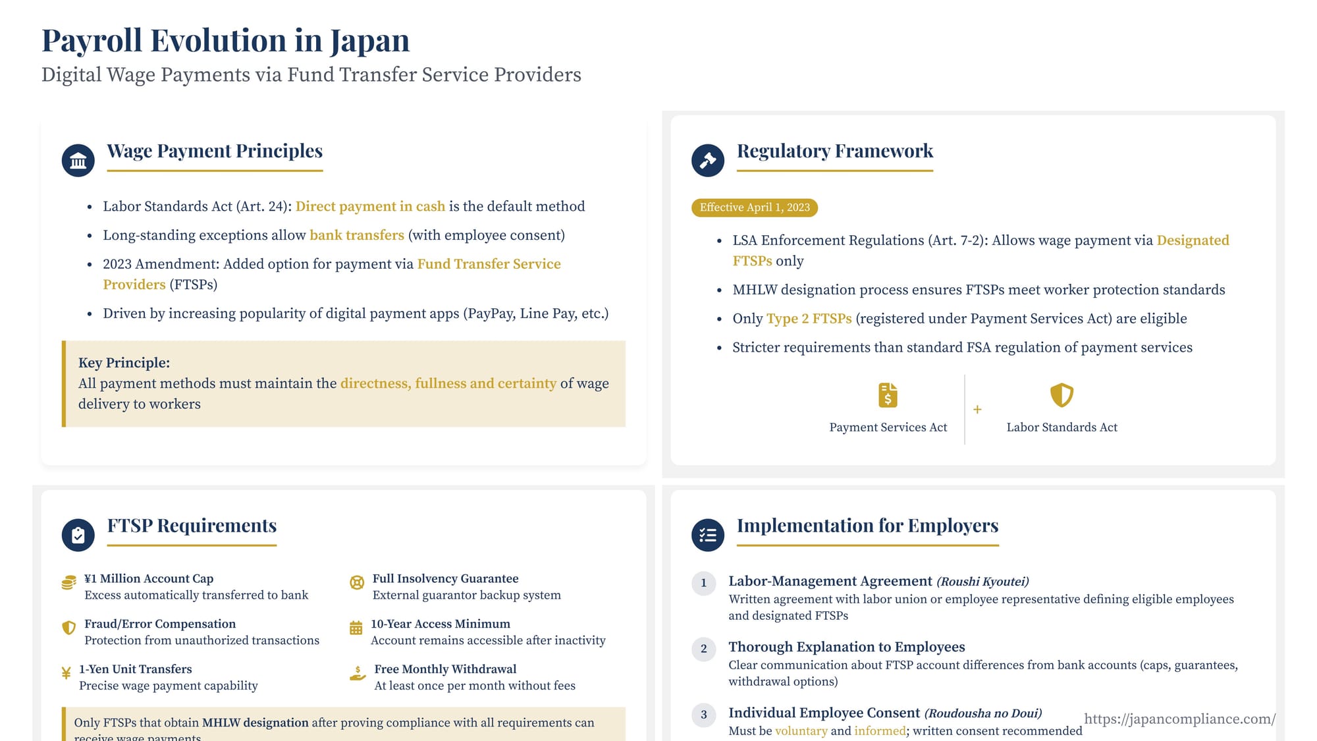
Task: Click the coins icon next to ¥1 Million Account Cap
Action: tap(68, 582)
